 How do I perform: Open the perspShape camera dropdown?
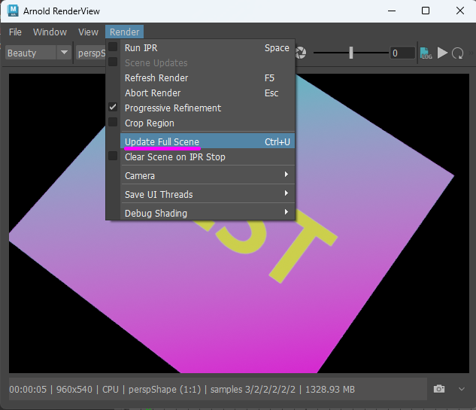[91, 53]
